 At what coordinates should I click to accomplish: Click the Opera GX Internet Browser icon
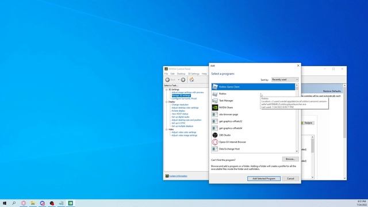coord(214,142)
